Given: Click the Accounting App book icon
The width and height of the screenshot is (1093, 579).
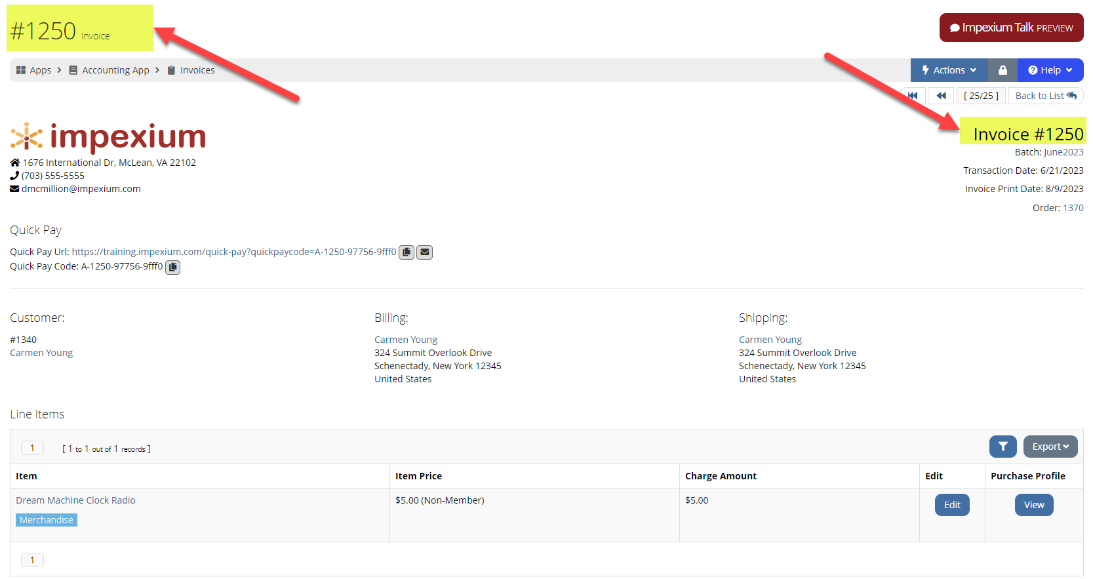Looking at the screenshot, I should 73,70.
